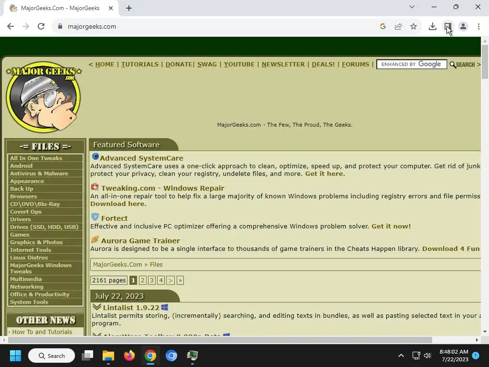This screenshot has width=489, height=367.
Task: Open Drives (SSD, HDD, USB) category
Action: click(x=45, y=227)
